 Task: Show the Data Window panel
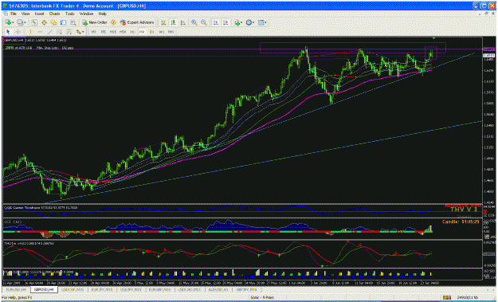click(44, 22)
